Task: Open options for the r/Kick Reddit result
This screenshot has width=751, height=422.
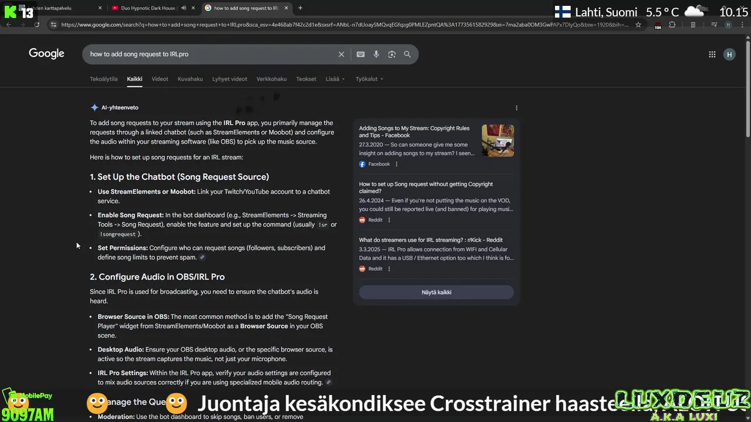Action: (x=389, y=268)
